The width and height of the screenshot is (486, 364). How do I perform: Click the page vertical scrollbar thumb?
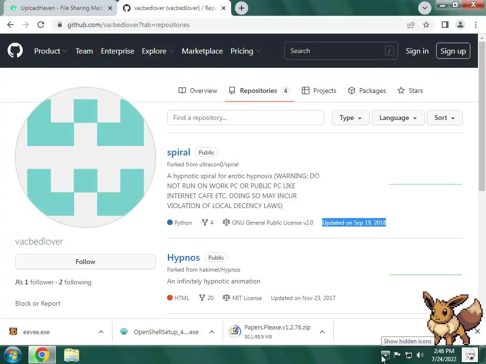pyautogui.click(x=482, y=117)
